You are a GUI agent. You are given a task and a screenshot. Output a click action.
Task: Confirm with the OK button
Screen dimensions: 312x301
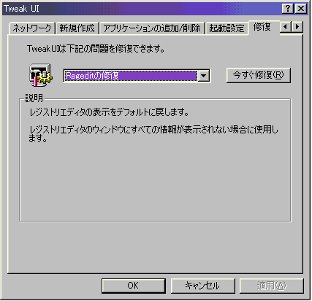[x=133, y=286]
